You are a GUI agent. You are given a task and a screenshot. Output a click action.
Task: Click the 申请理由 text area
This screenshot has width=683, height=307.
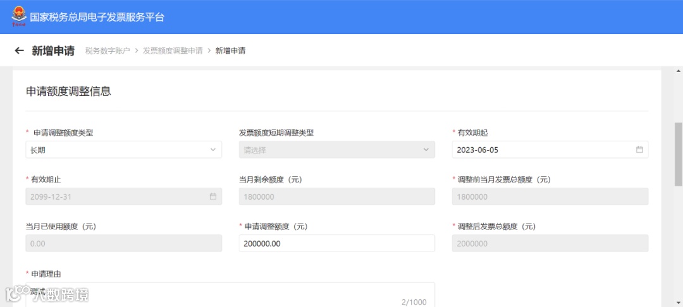[x=230, y=295]
